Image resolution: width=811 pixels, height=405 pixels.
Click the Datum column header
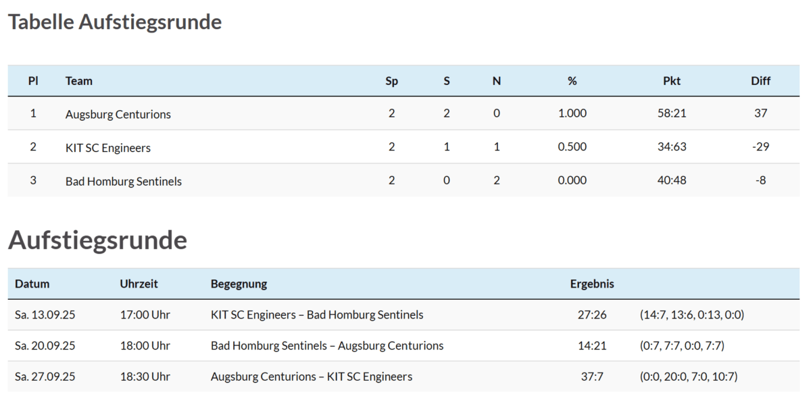tap(32, 284)
